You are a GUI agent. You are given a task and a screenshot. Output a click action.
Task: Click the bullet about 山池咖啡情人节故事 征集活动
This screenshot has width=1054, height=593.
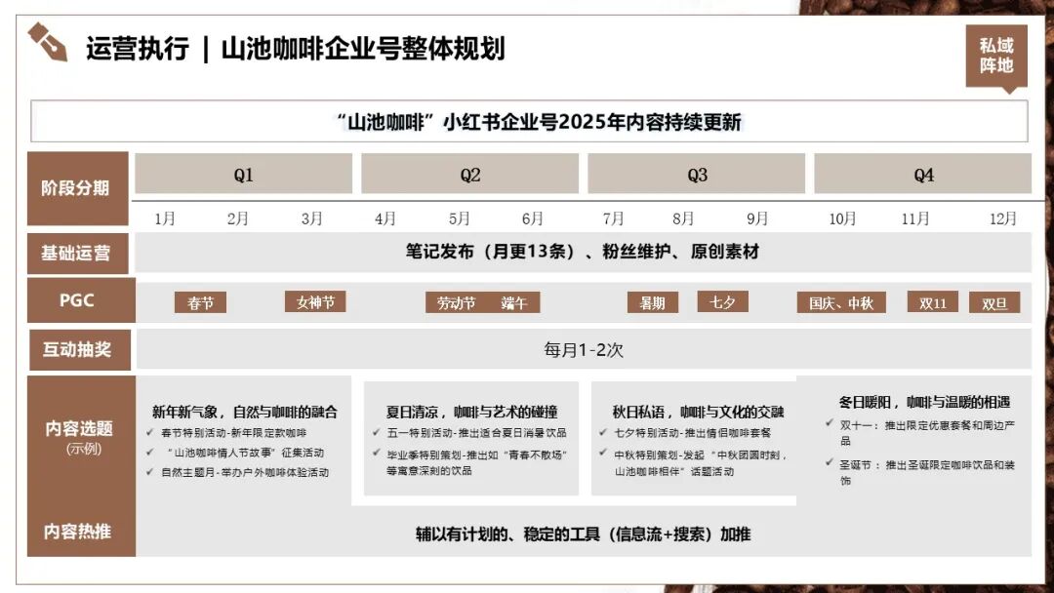point(243,453)
